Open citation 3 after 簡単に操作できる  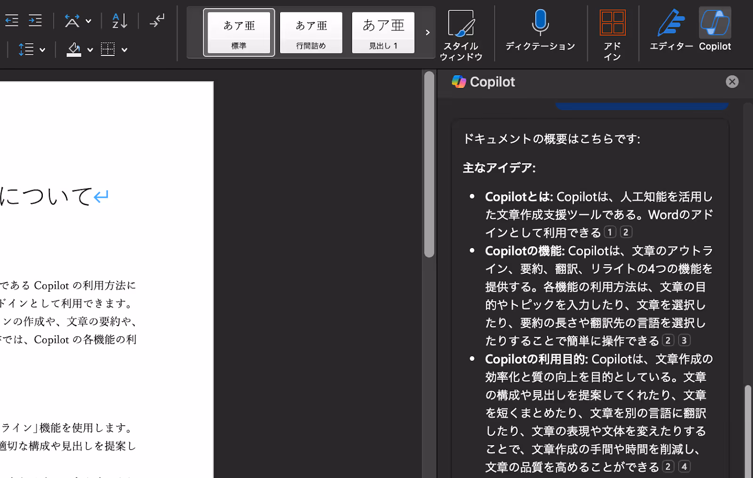point(684,340)
